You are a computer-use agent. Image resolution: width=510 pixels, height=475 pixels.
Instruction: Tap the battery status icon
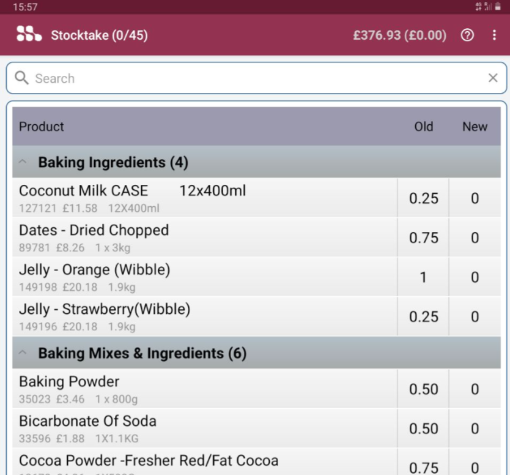pos(498,7)
